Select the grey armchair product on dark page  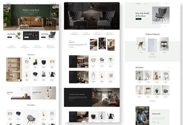pyautogui.click(x=102, y=60)
